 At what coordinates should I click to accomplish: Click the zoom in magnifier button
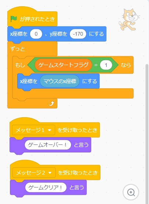pos(131,192)
